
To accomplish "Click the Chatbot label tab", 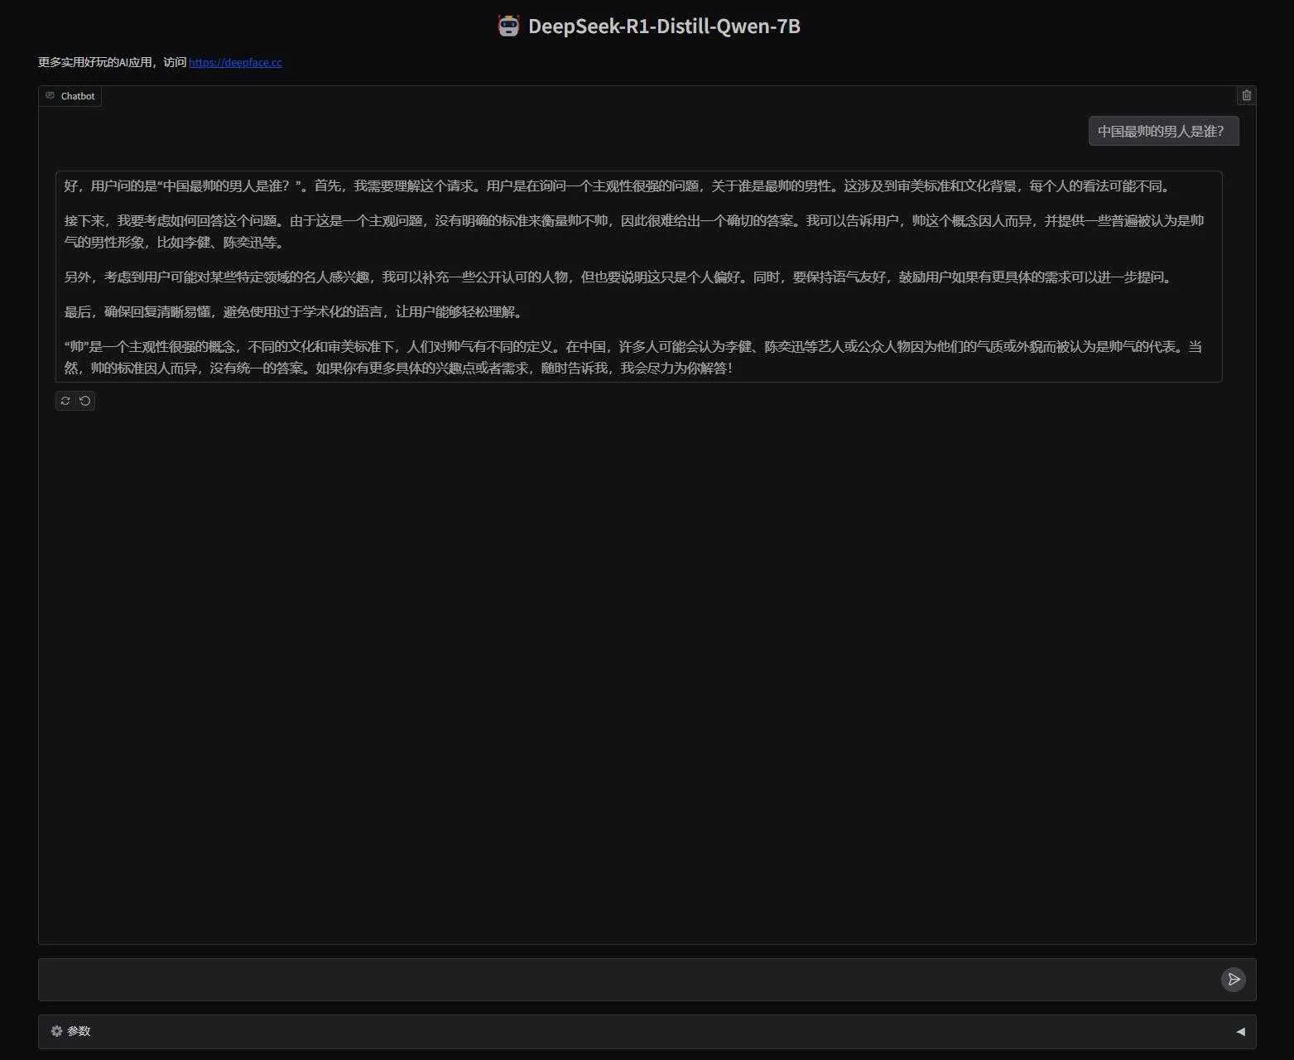I will 70,96.
